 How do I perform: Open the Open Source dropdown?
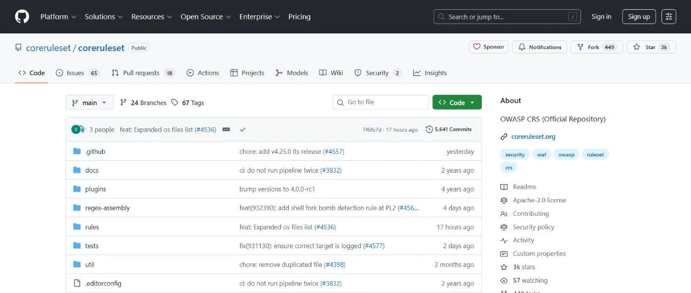[206, 17]
